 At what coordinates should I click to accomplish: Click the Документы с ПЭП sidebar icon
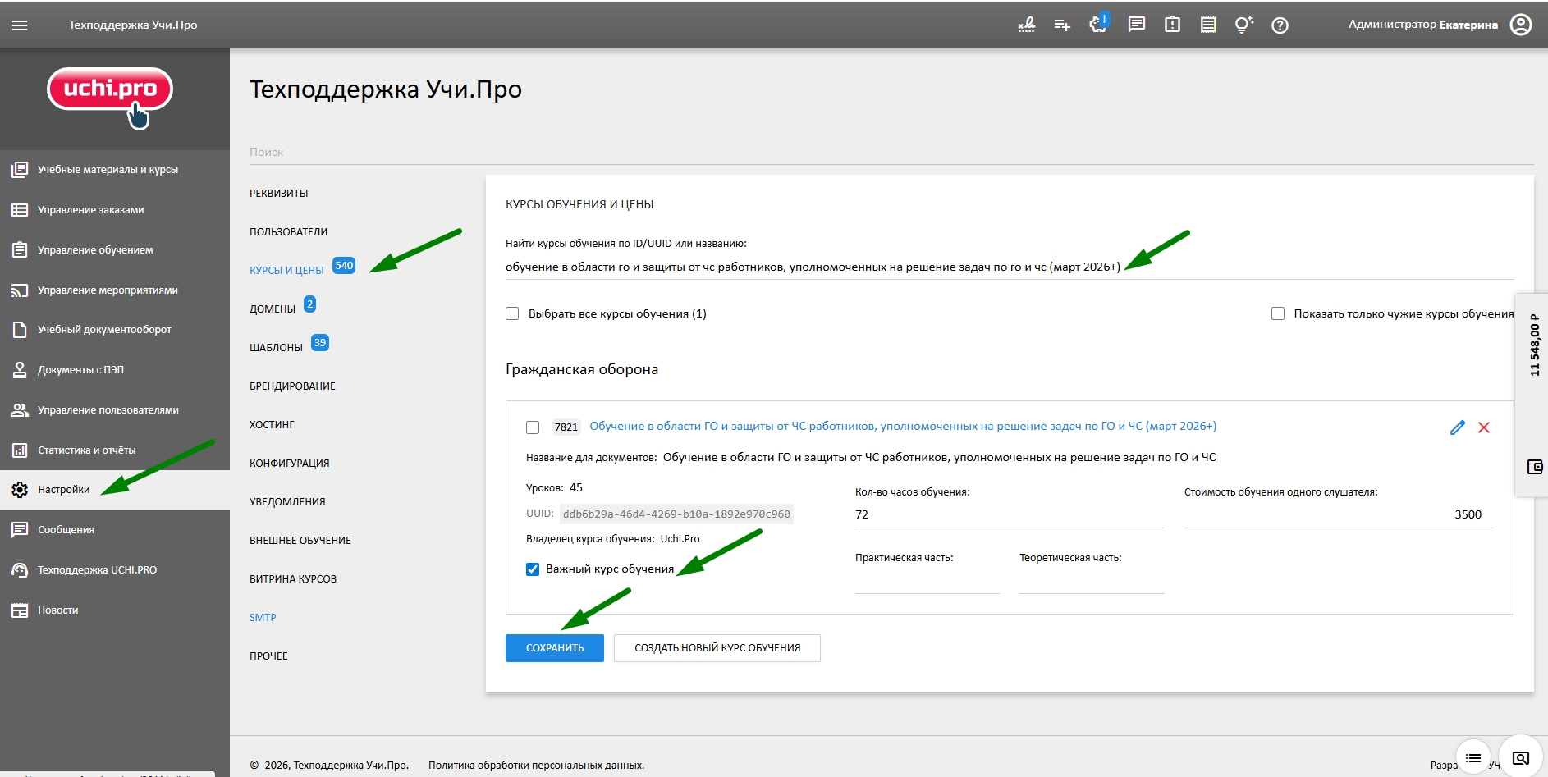(20, 370)
